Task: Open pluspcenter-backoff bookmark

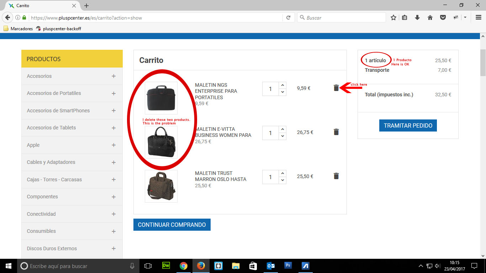Action: coord(58,28)
